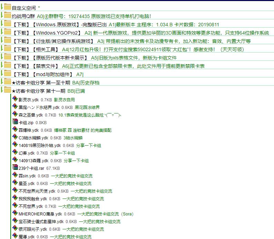Open 【下载】【Windows.原版游戏】-完整版已出 link
Image resolution: width=274 pixels, height=239 pixels.
click(x=59, y=25)
